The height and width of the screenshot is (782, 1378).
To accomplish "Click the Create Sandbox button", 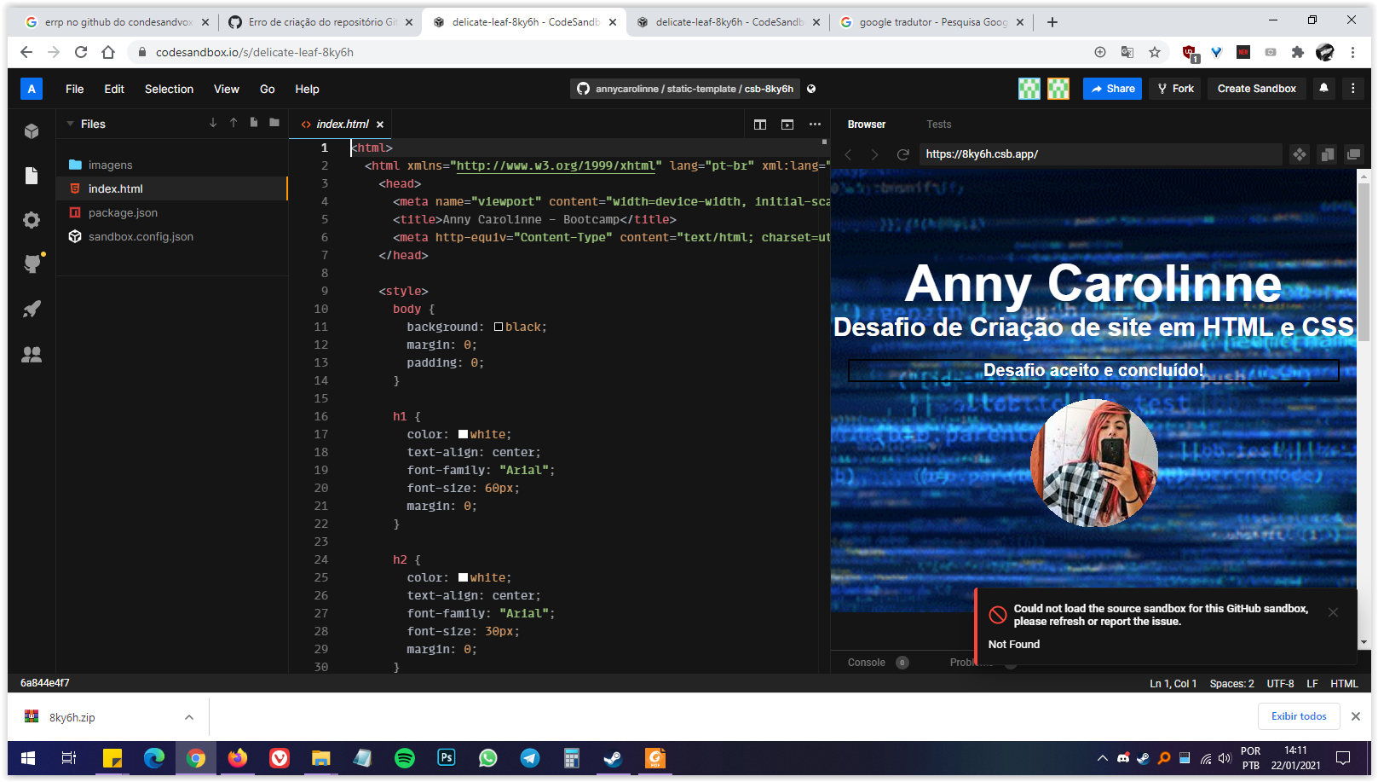I will tap(1256, 89).
